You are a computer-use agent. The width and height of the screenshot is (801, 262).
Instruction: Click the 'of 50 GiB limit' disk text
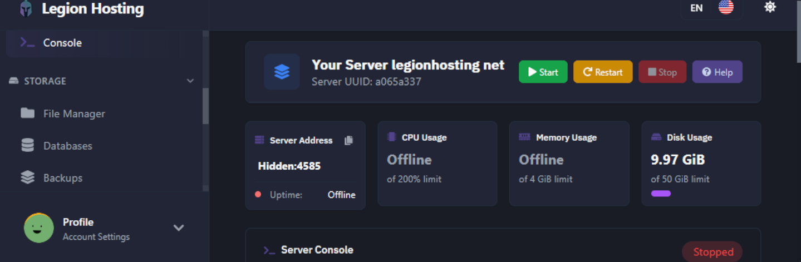click(x=680, y=179)
